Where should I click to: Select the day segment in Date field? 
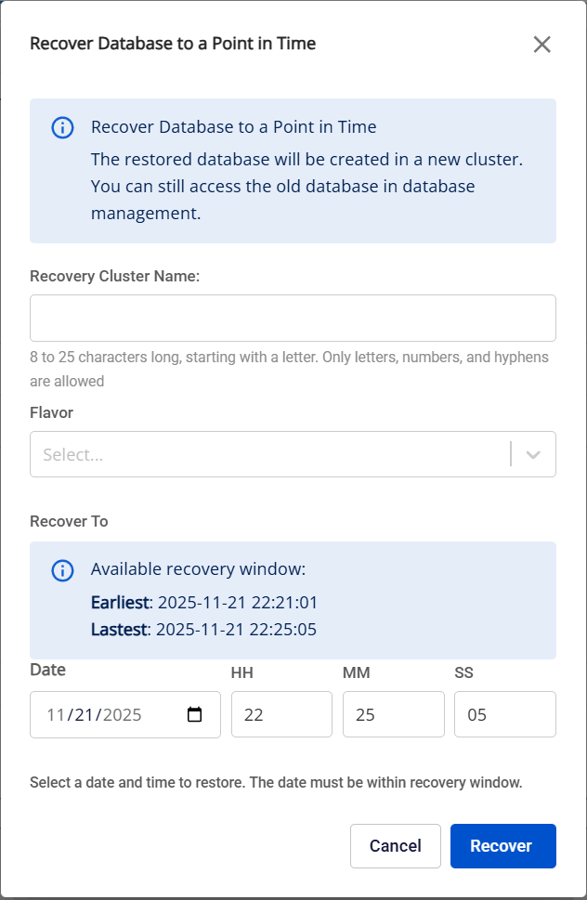click(x=85, y=715)
